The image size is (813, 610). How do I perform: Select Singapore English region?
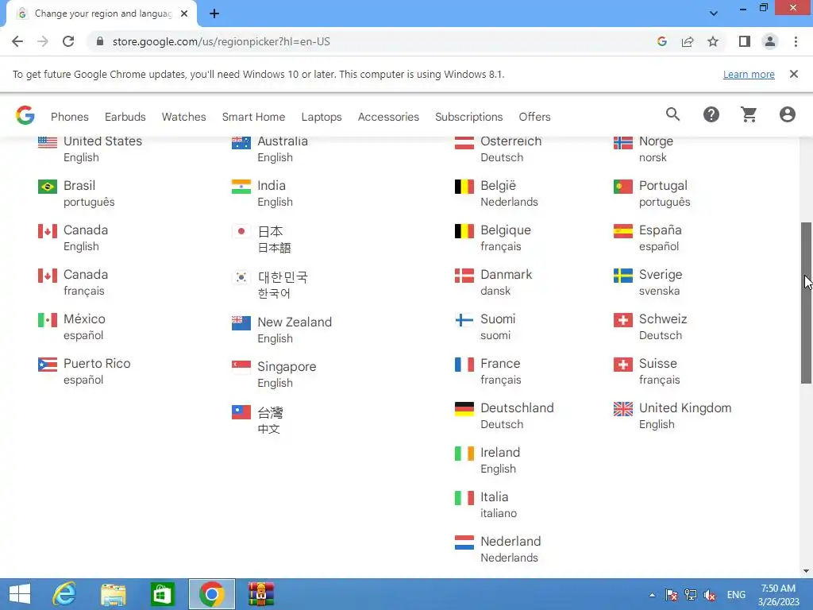point(274,375)
